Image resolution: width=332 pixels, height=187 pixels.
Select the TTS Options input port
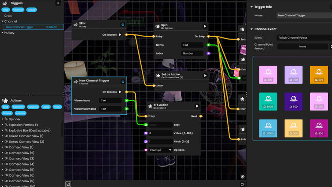click(x=146, y=150)
